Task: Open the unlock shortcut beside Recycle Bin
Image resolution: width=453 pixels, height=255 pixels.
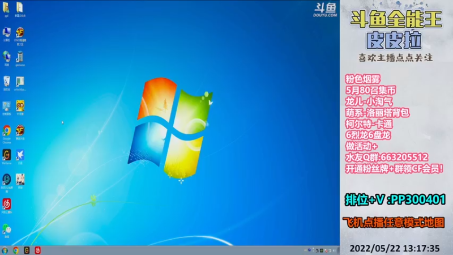Action: 20,83
